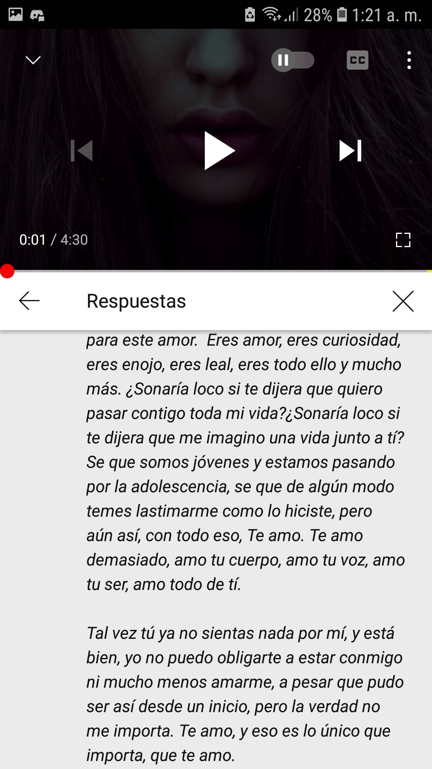
Task: Open the Discord notification in status bar
Action: (x=37, y=15)
